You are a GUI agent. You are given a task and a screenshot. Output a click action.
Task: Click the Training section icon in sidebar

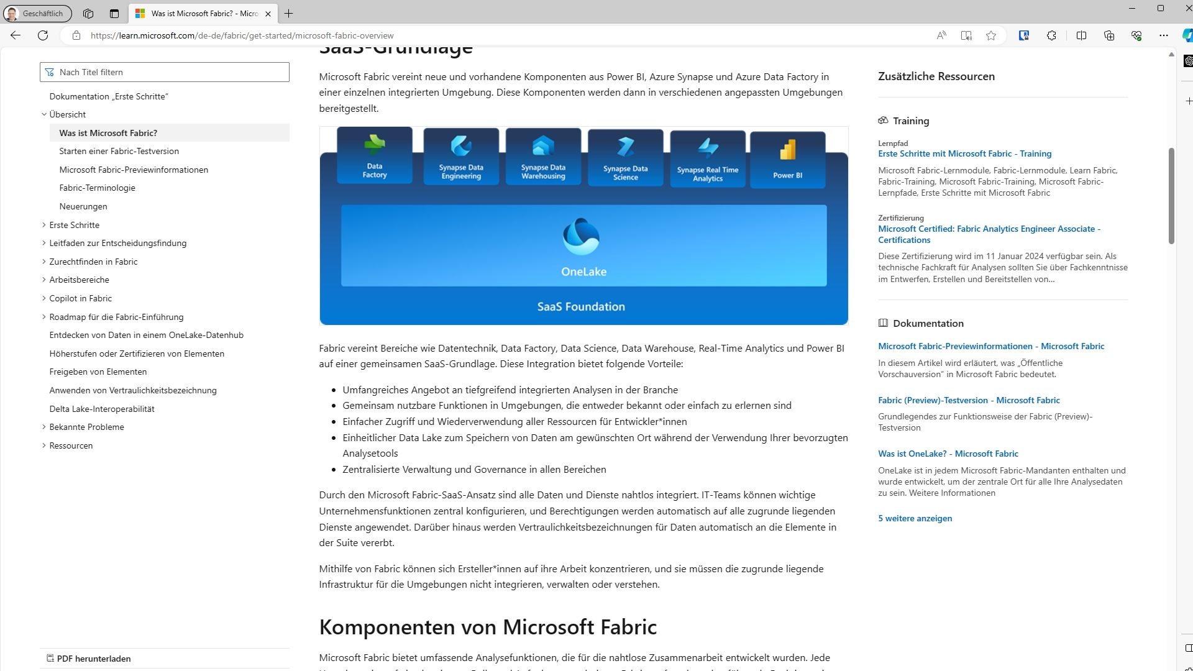(x=884, y=120)
